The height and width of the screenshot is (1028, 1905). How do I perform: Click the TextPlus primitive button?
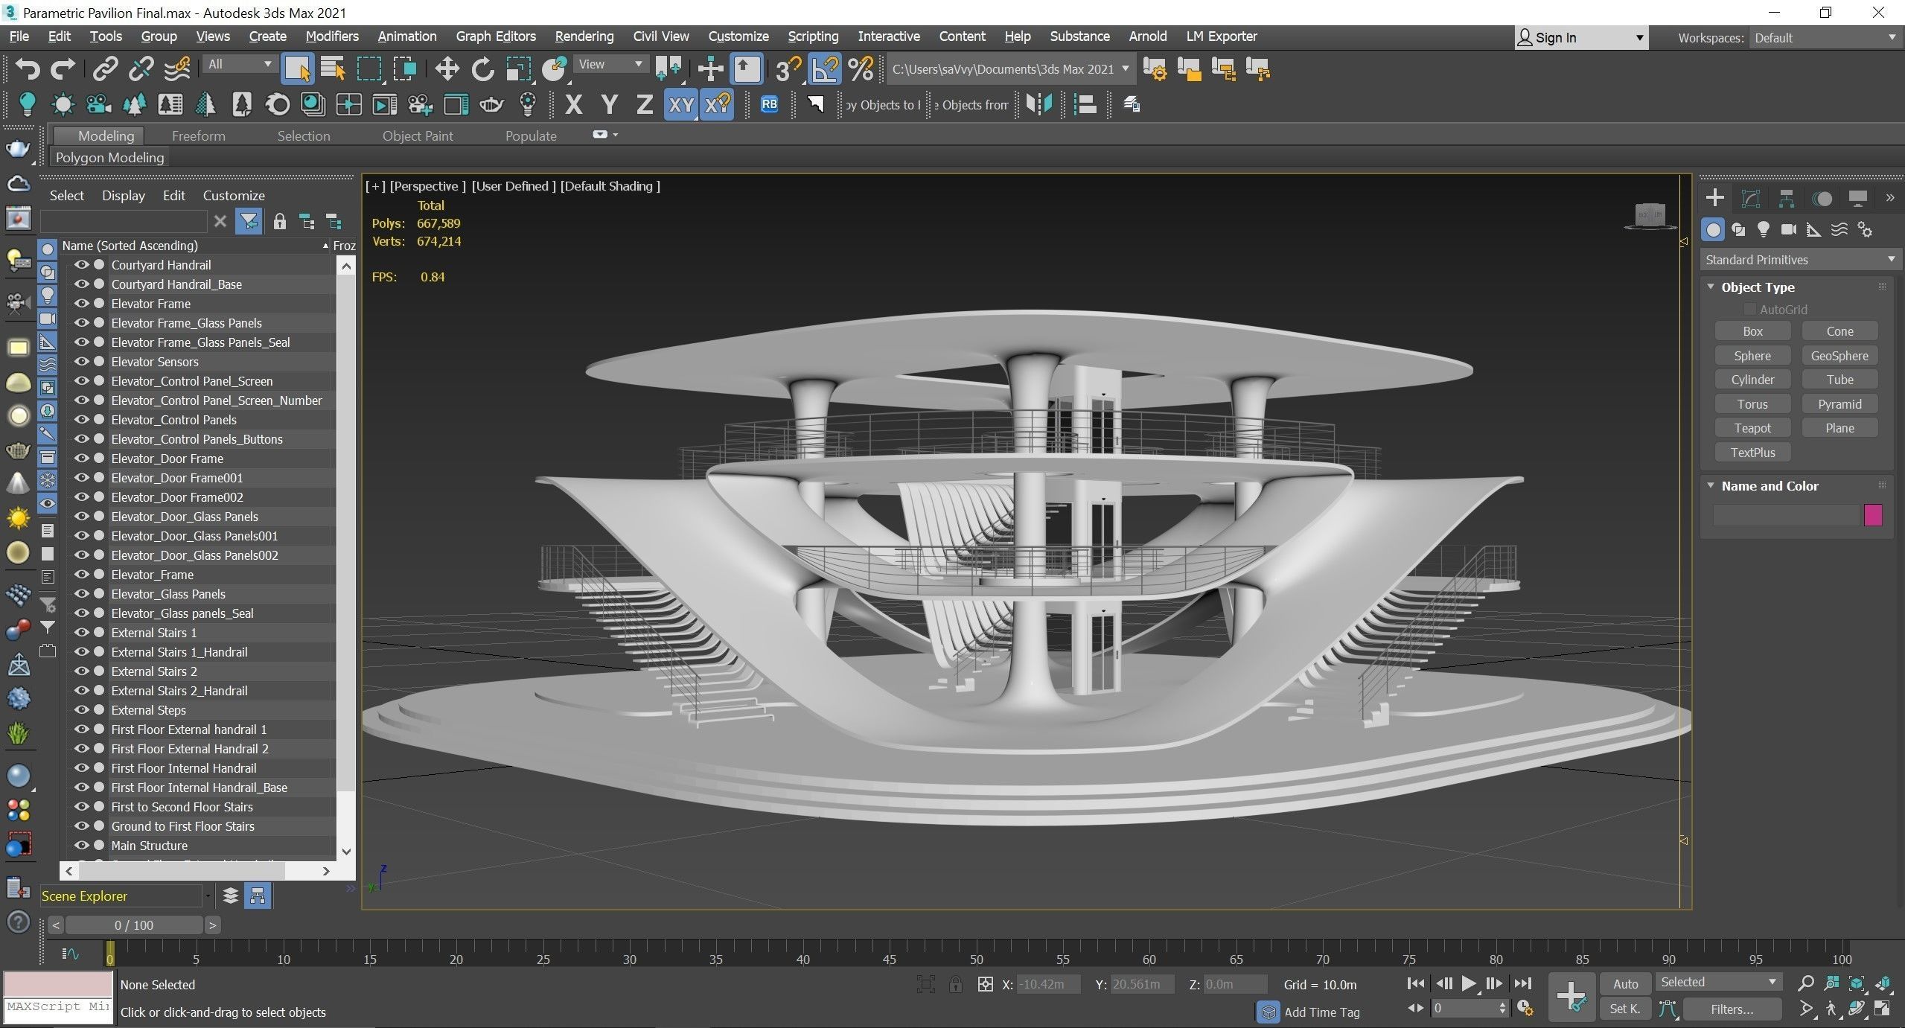pos(1752,453)
